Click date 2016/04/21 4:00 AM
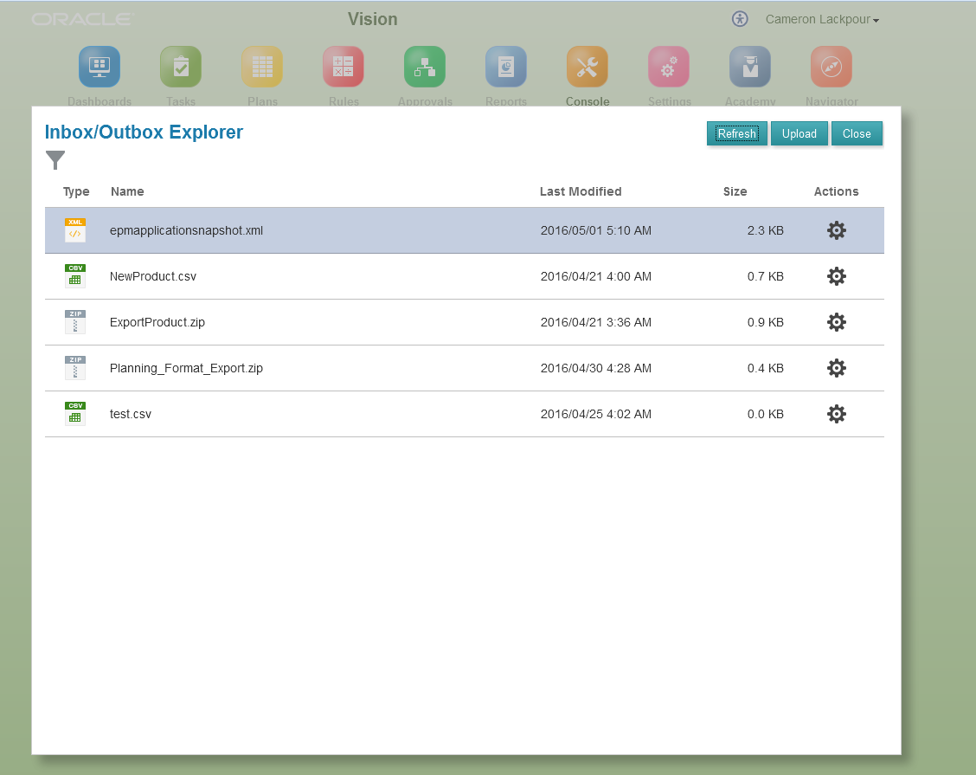The height and width of the screenshot is (775, 976). pos(595,276)
